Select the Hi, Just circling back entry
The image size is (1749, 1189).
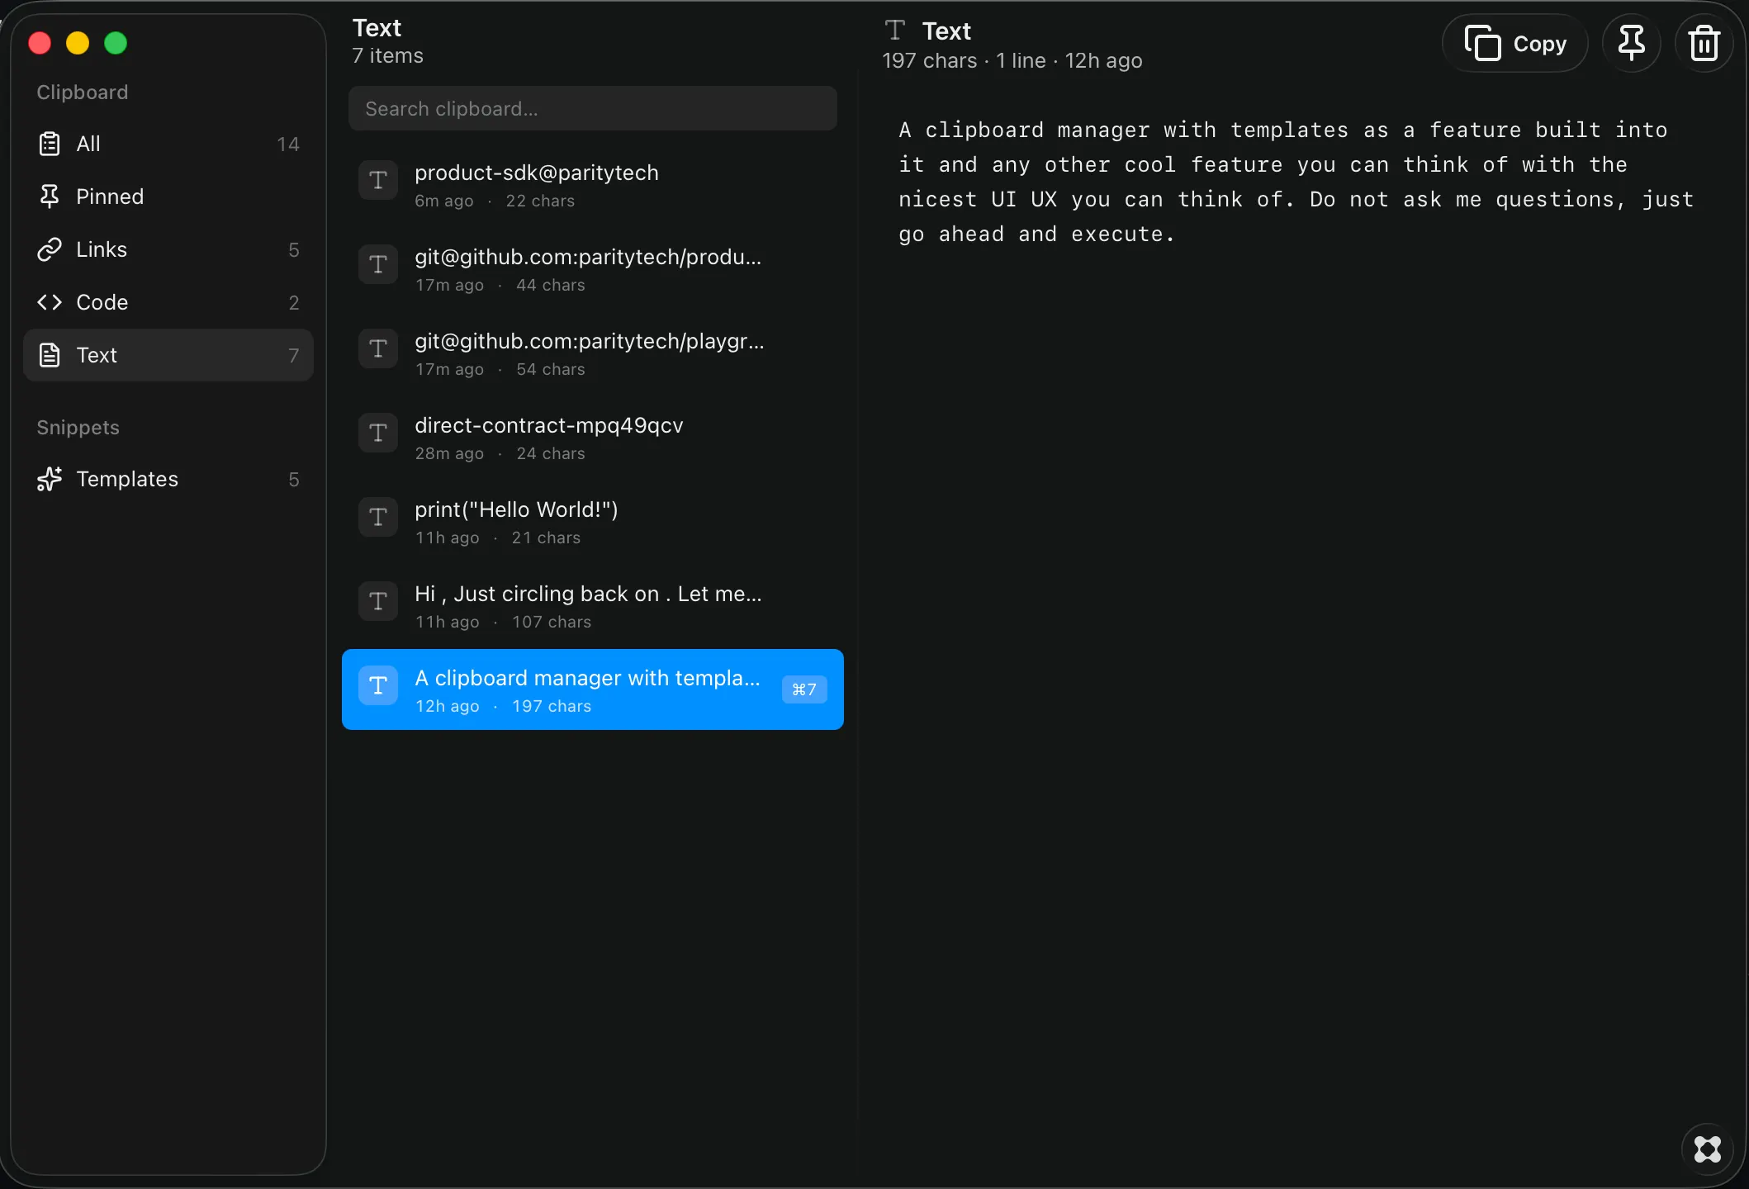pos(593,607)
